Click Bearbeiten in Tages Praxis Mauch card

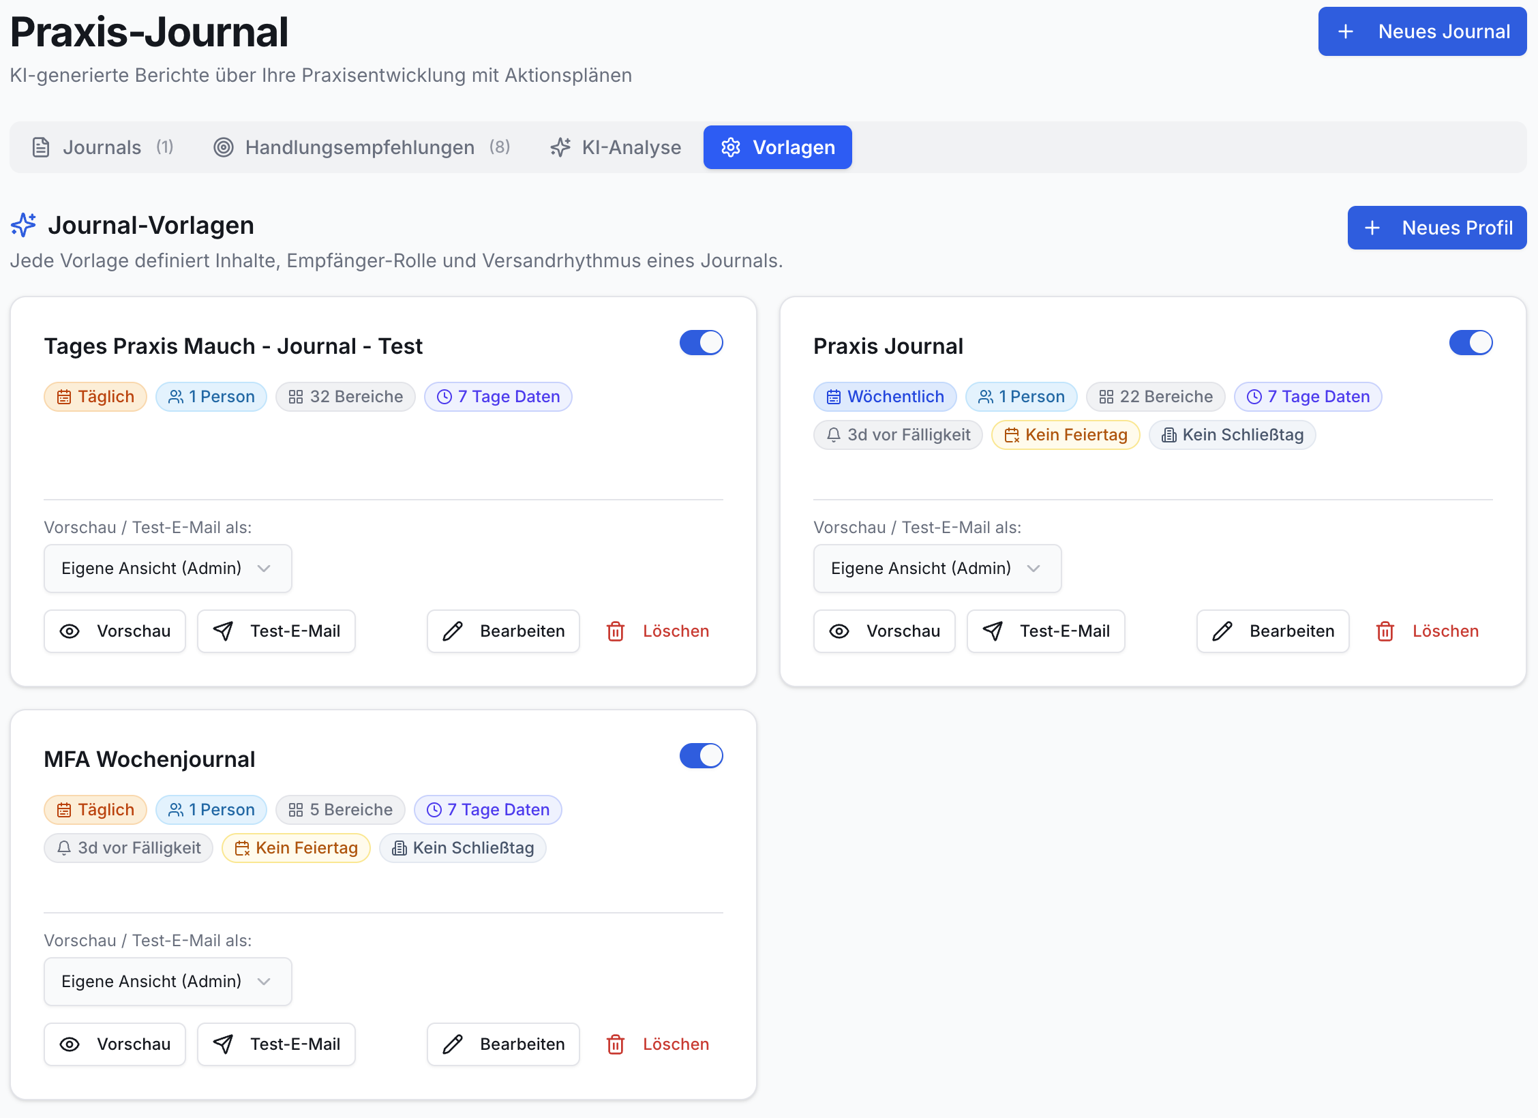coord(503,631)
